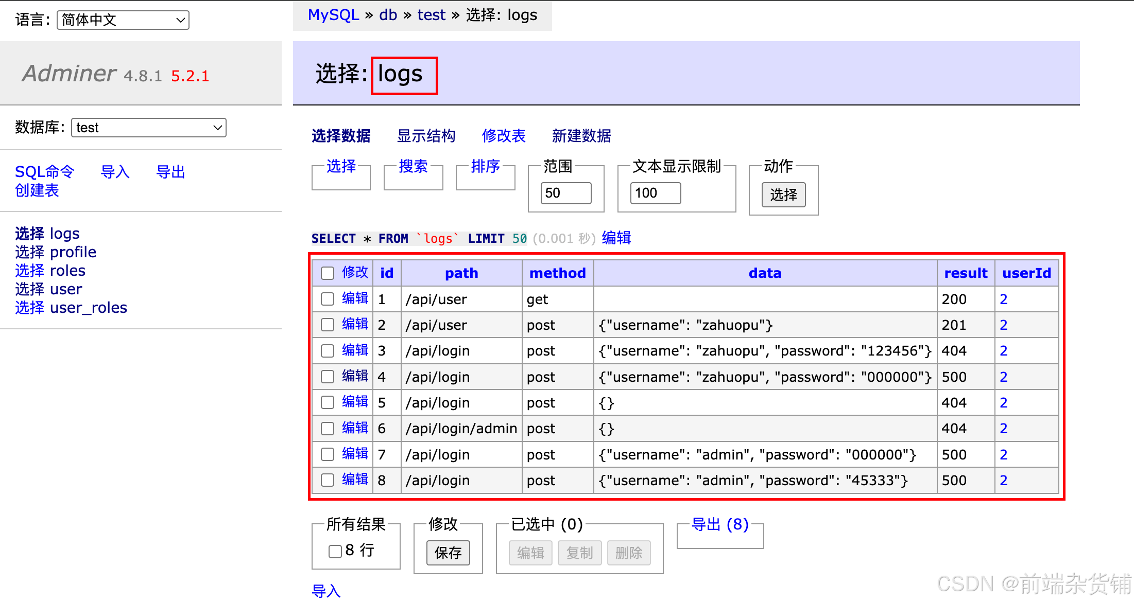The width and height of the screenshot is (1134, 602).
Task: Tick the checkbox for row id 3
Action: (x=328, y=351)
